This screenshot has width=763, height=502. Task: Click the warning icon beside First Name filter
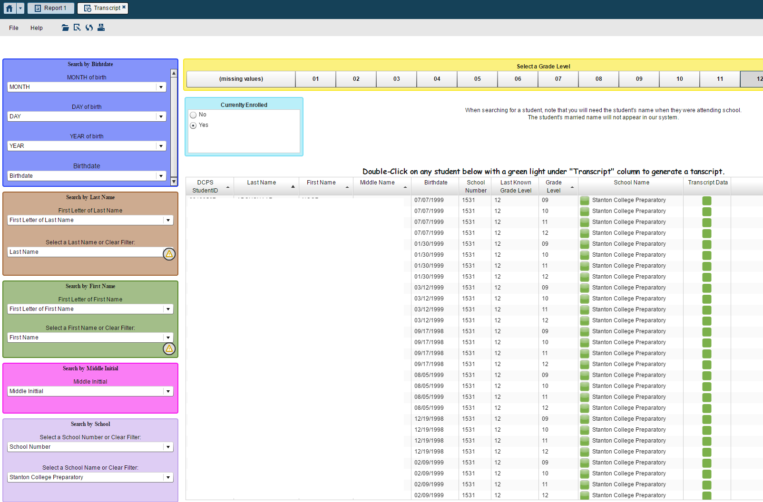(x=169, y=348)
